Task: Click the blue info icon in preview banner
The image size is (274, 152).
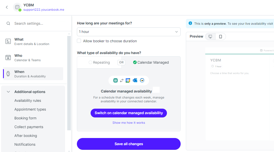Action: pyautogui.click(x=190, y=23)
